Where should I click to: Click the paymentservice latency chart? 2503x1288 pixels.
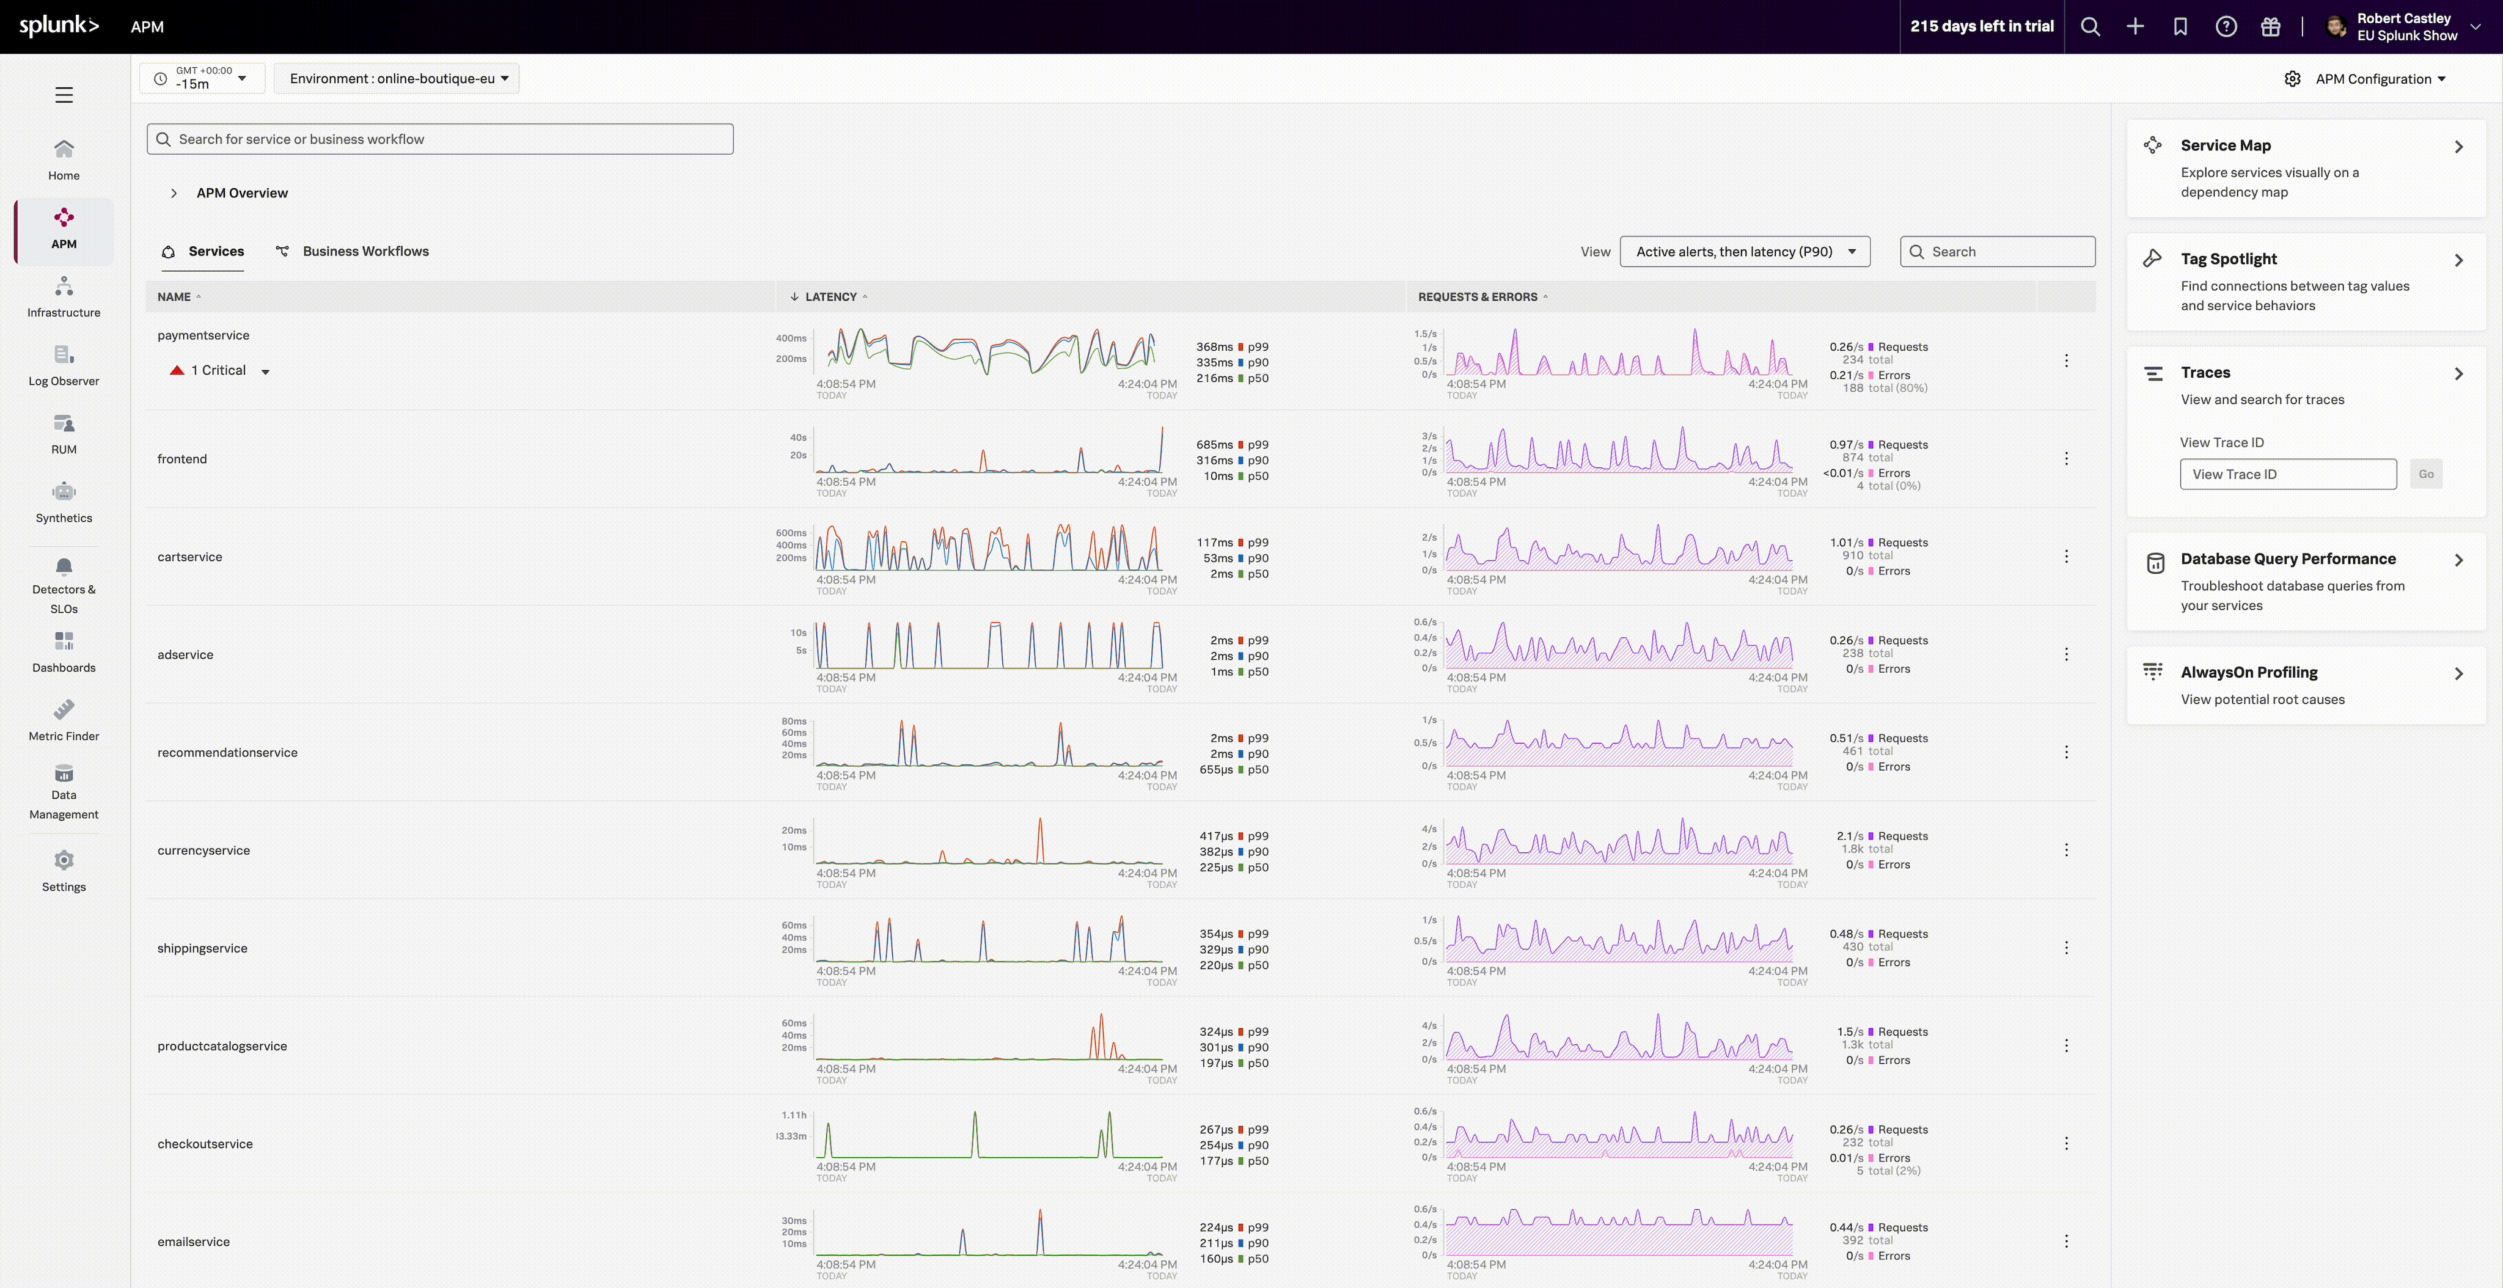point(989,353)
